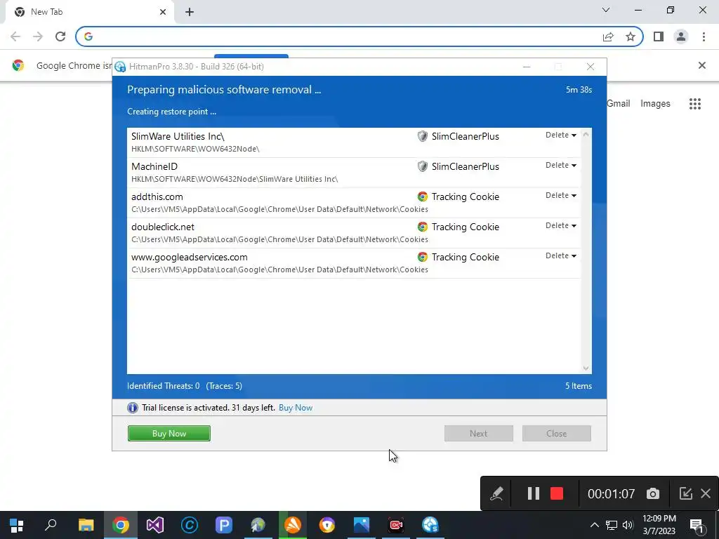Click the green Buy Now button
This screenshot has height=539, width=719.
(x=169, y=434)
